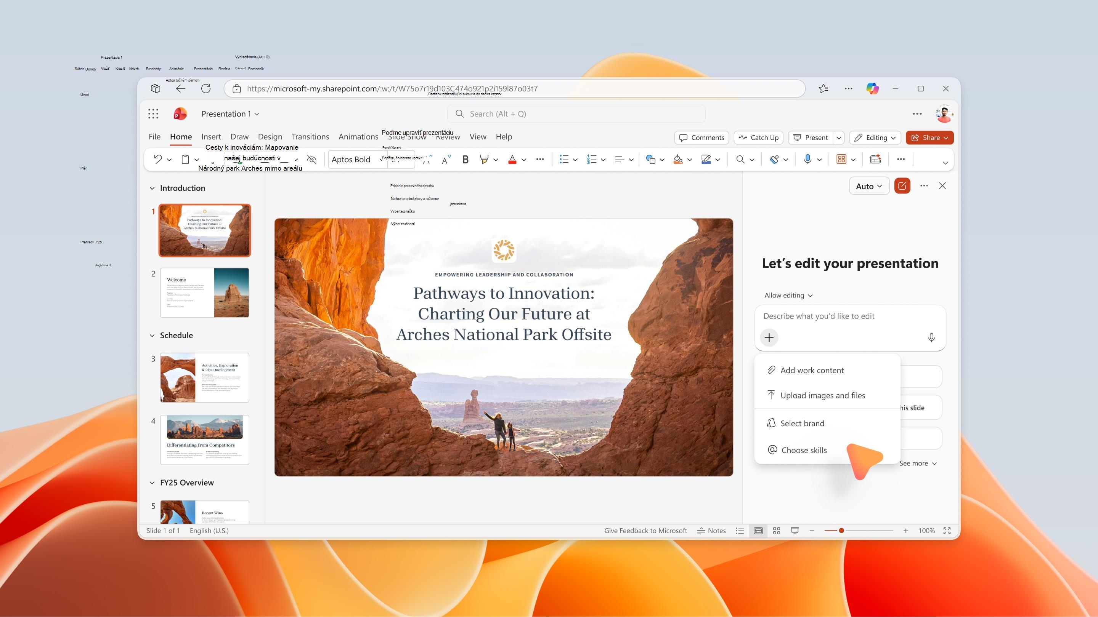Click the zoom out minus icon
Screen dimensions: 1098x617
(x=812, y=531)
